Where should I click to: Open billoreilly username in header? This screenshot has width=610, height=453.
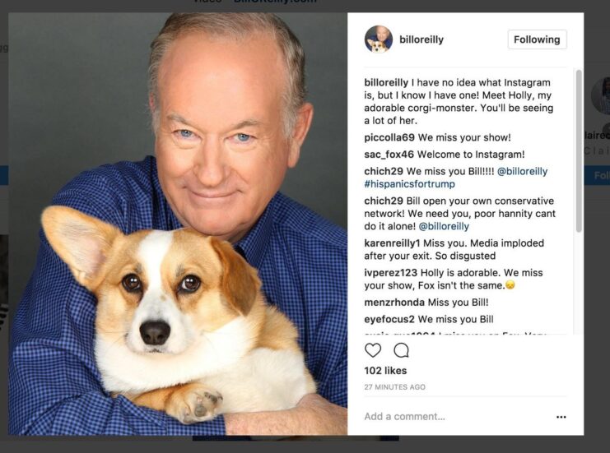tap(421, 39)
